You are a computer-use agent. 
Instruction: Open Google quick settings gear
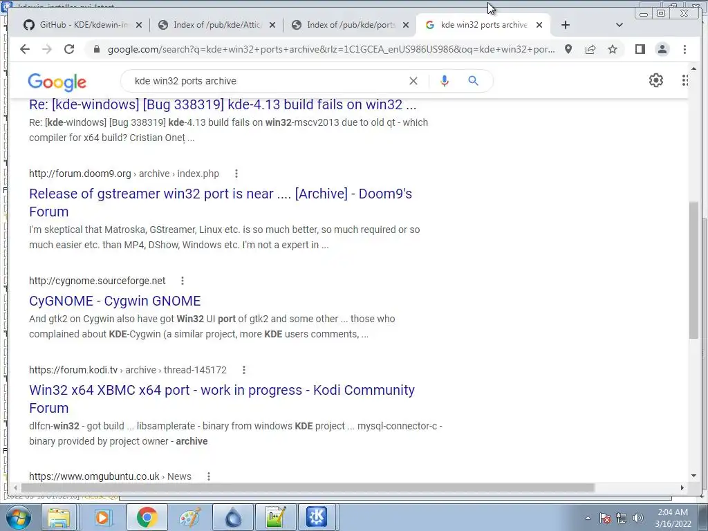point(656,80)
